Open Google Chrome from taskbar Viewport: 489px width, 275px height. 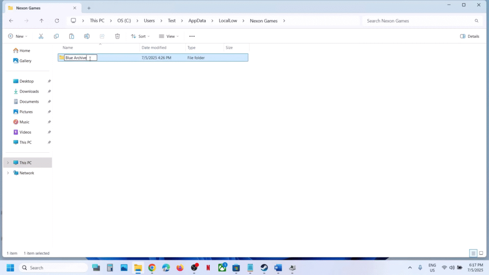(x=152, y=267)
